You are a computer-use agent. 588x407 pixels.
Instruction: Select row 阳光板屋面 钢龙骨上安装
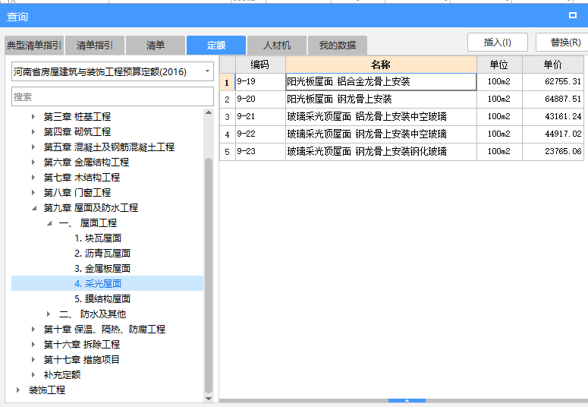(x=401, y=99)
